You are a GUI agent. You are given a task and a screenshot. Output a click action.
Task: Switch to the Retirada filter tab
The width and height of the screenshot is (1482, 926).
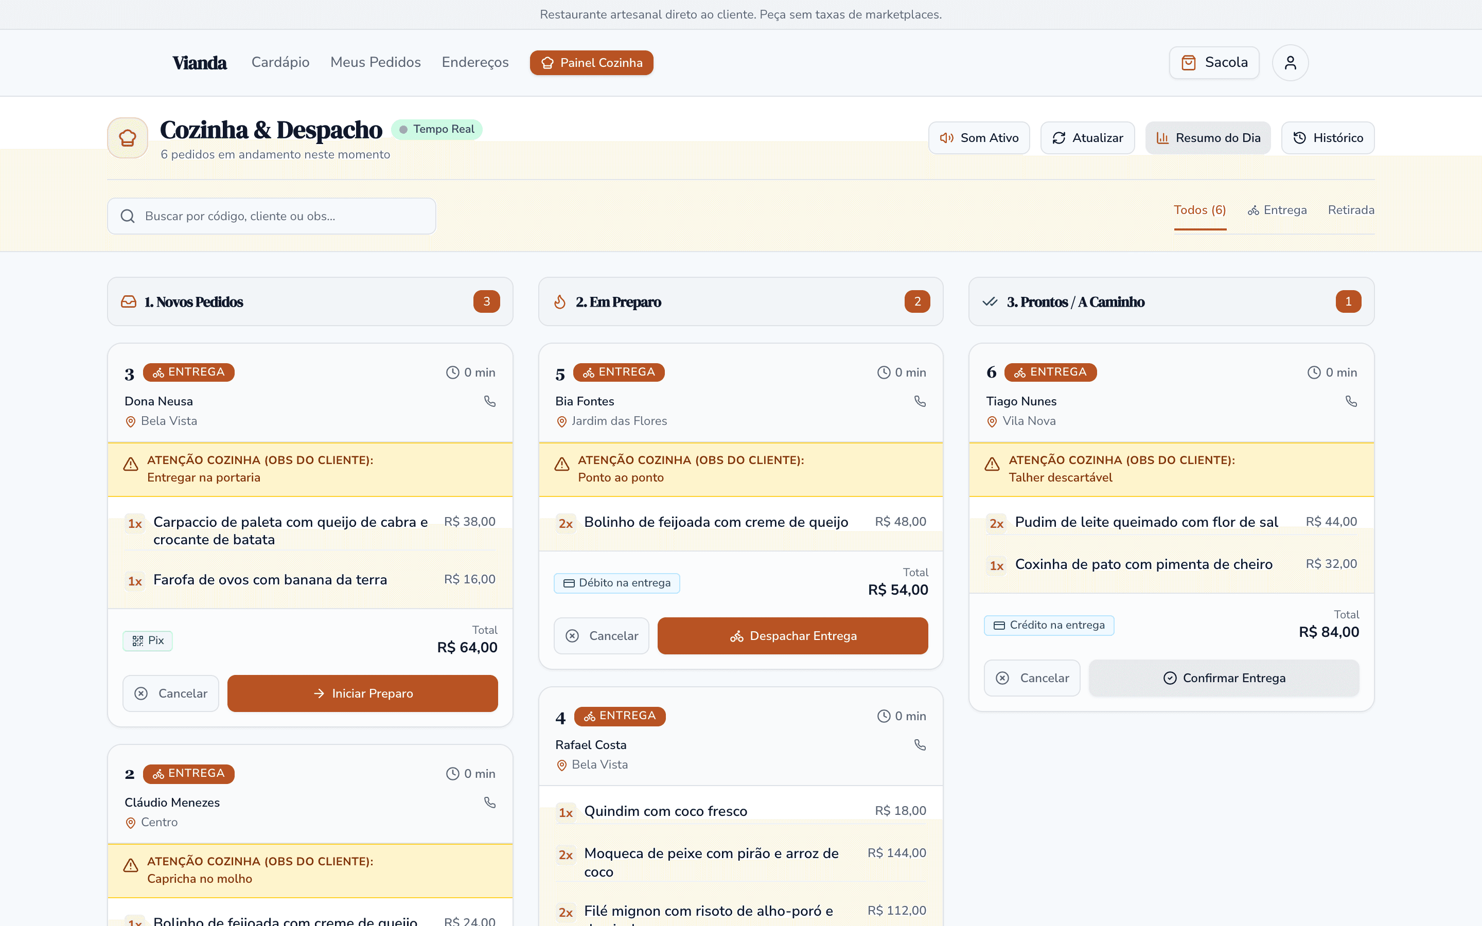[1351, 210]
